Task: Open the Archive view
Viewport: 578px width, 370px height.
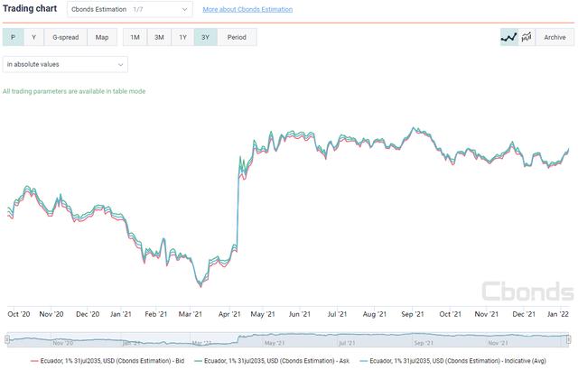Action: coord(555,37)
